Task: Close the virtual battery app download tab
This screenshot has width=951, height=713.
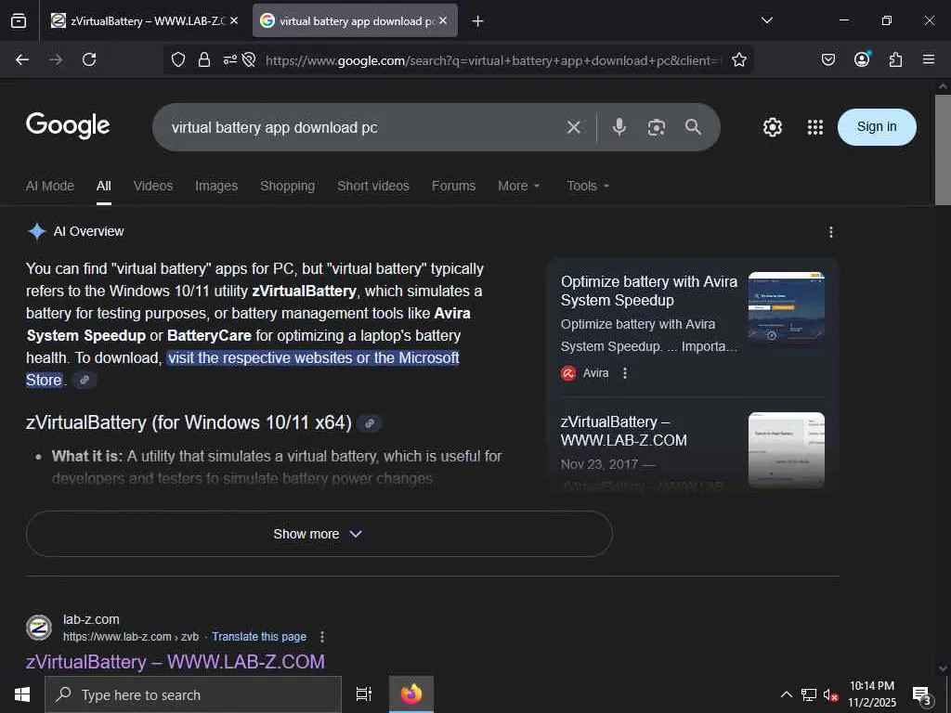Action: [x=443, y=20]
